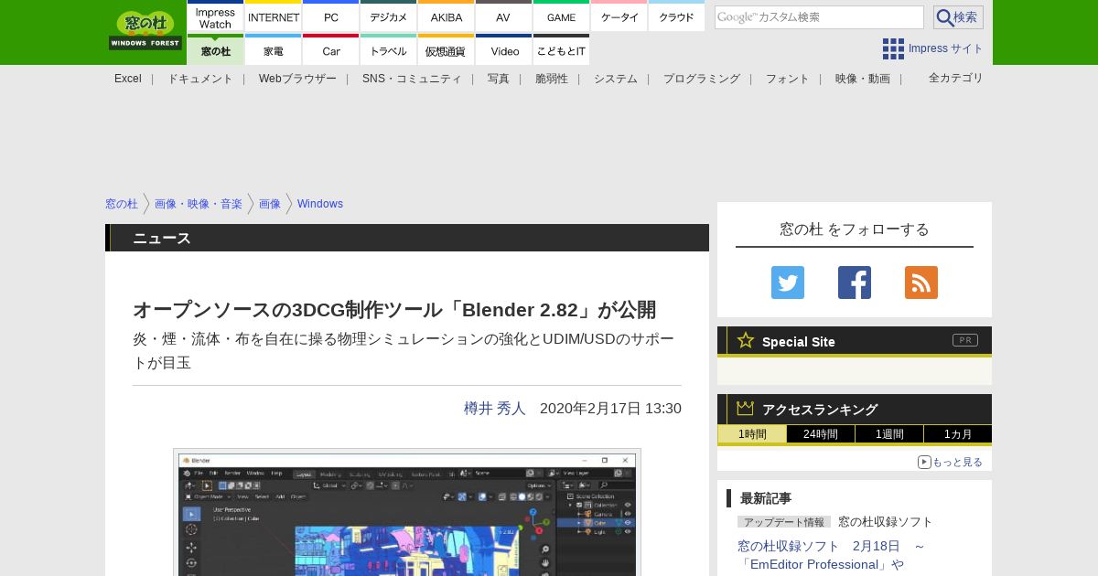Go to the フォント category
The width and height of the screenshot is (1098, 576).
tap(788, 79)
